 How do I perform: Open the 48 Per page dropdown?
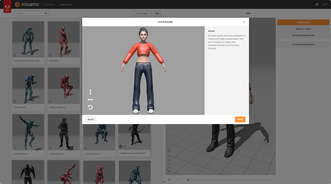[143, 13]
